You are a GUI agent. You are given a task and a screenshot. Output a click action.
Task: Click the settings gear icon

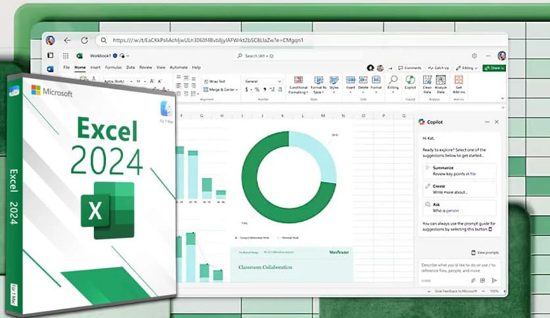tap(474, 56)
